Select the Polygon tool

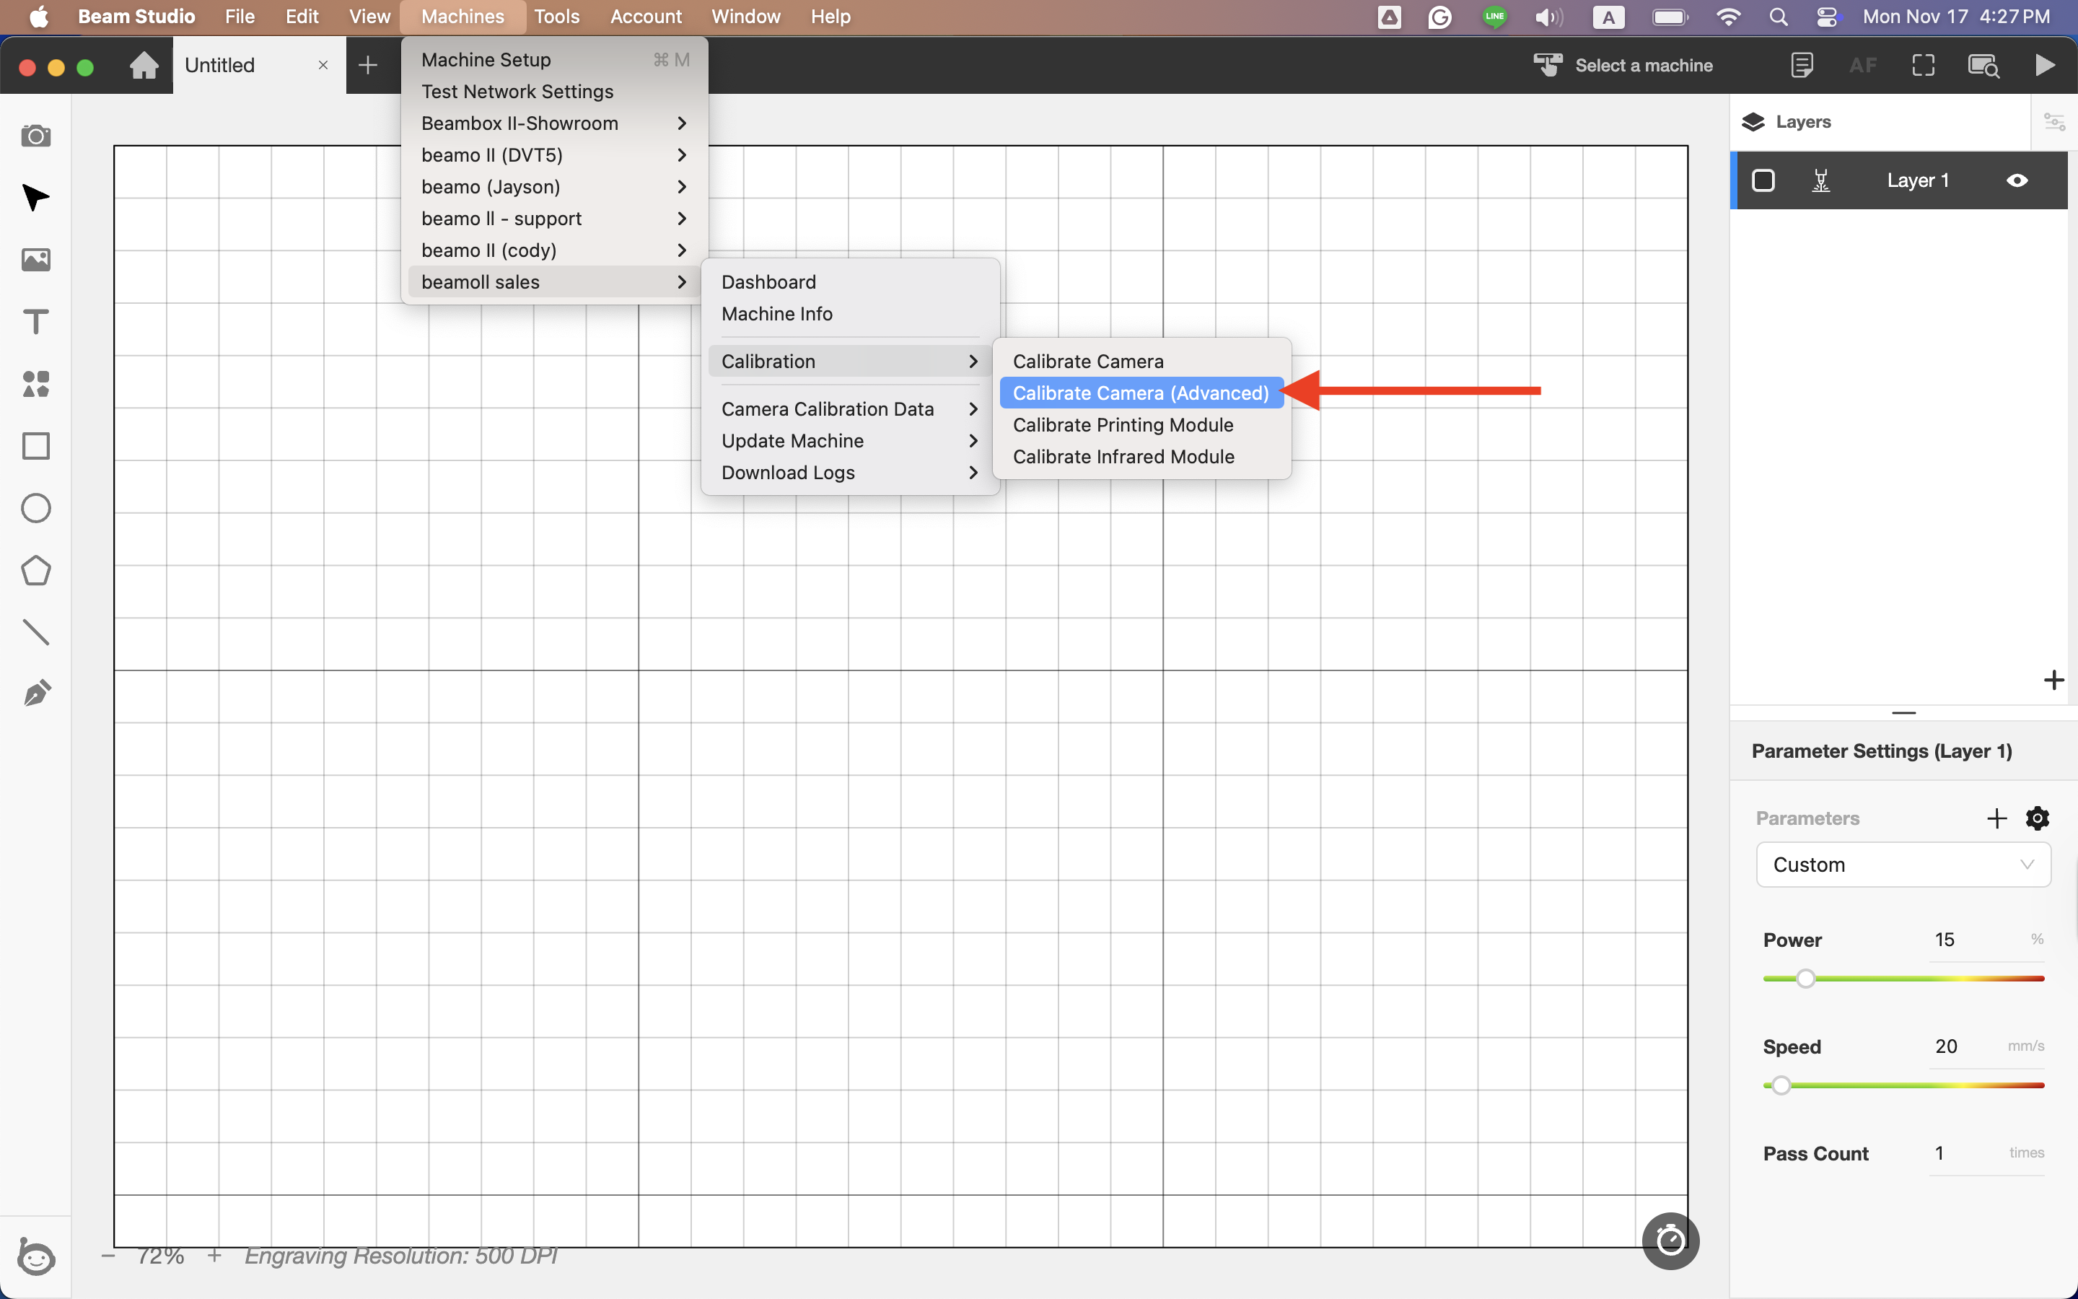pyautogui.click(x=35, y=570)
